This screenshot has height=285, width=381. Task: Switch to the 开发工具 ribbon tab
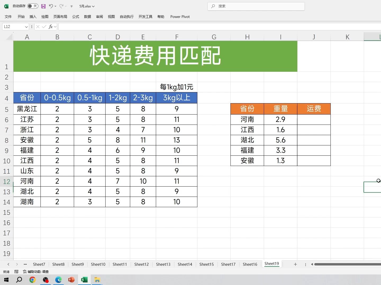(146, 17)
